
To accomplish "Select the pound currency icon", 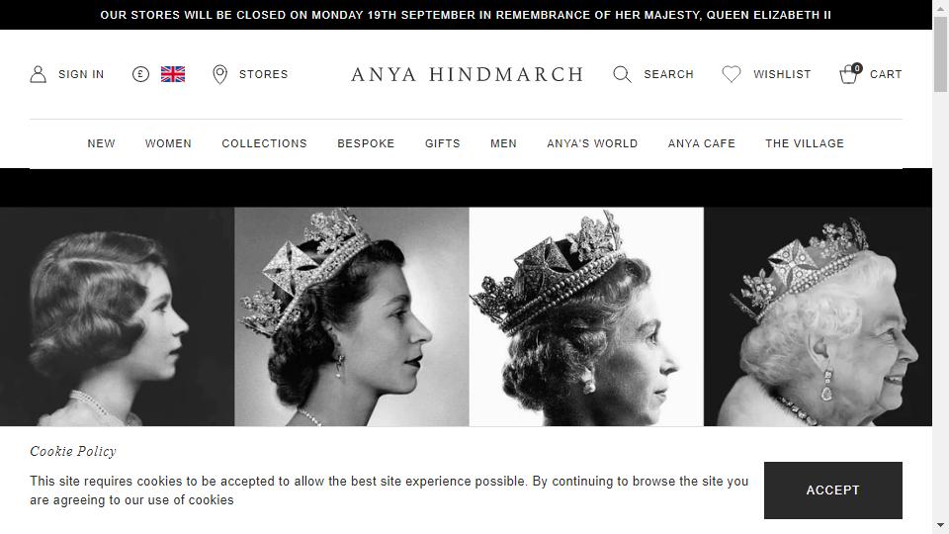I will 140,74.
